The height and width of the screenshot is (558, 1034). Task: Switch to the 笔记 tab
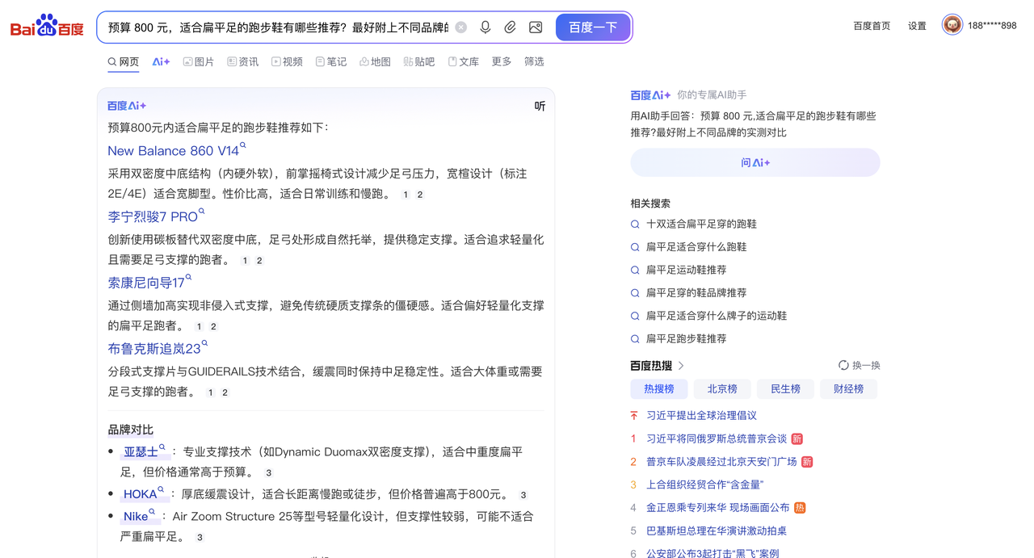point(331,61)
